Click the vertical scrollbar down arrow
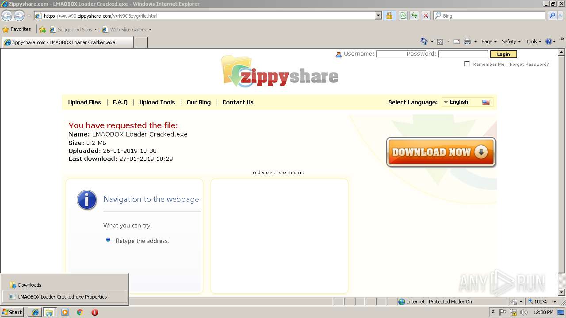 [x=562, y=292]
